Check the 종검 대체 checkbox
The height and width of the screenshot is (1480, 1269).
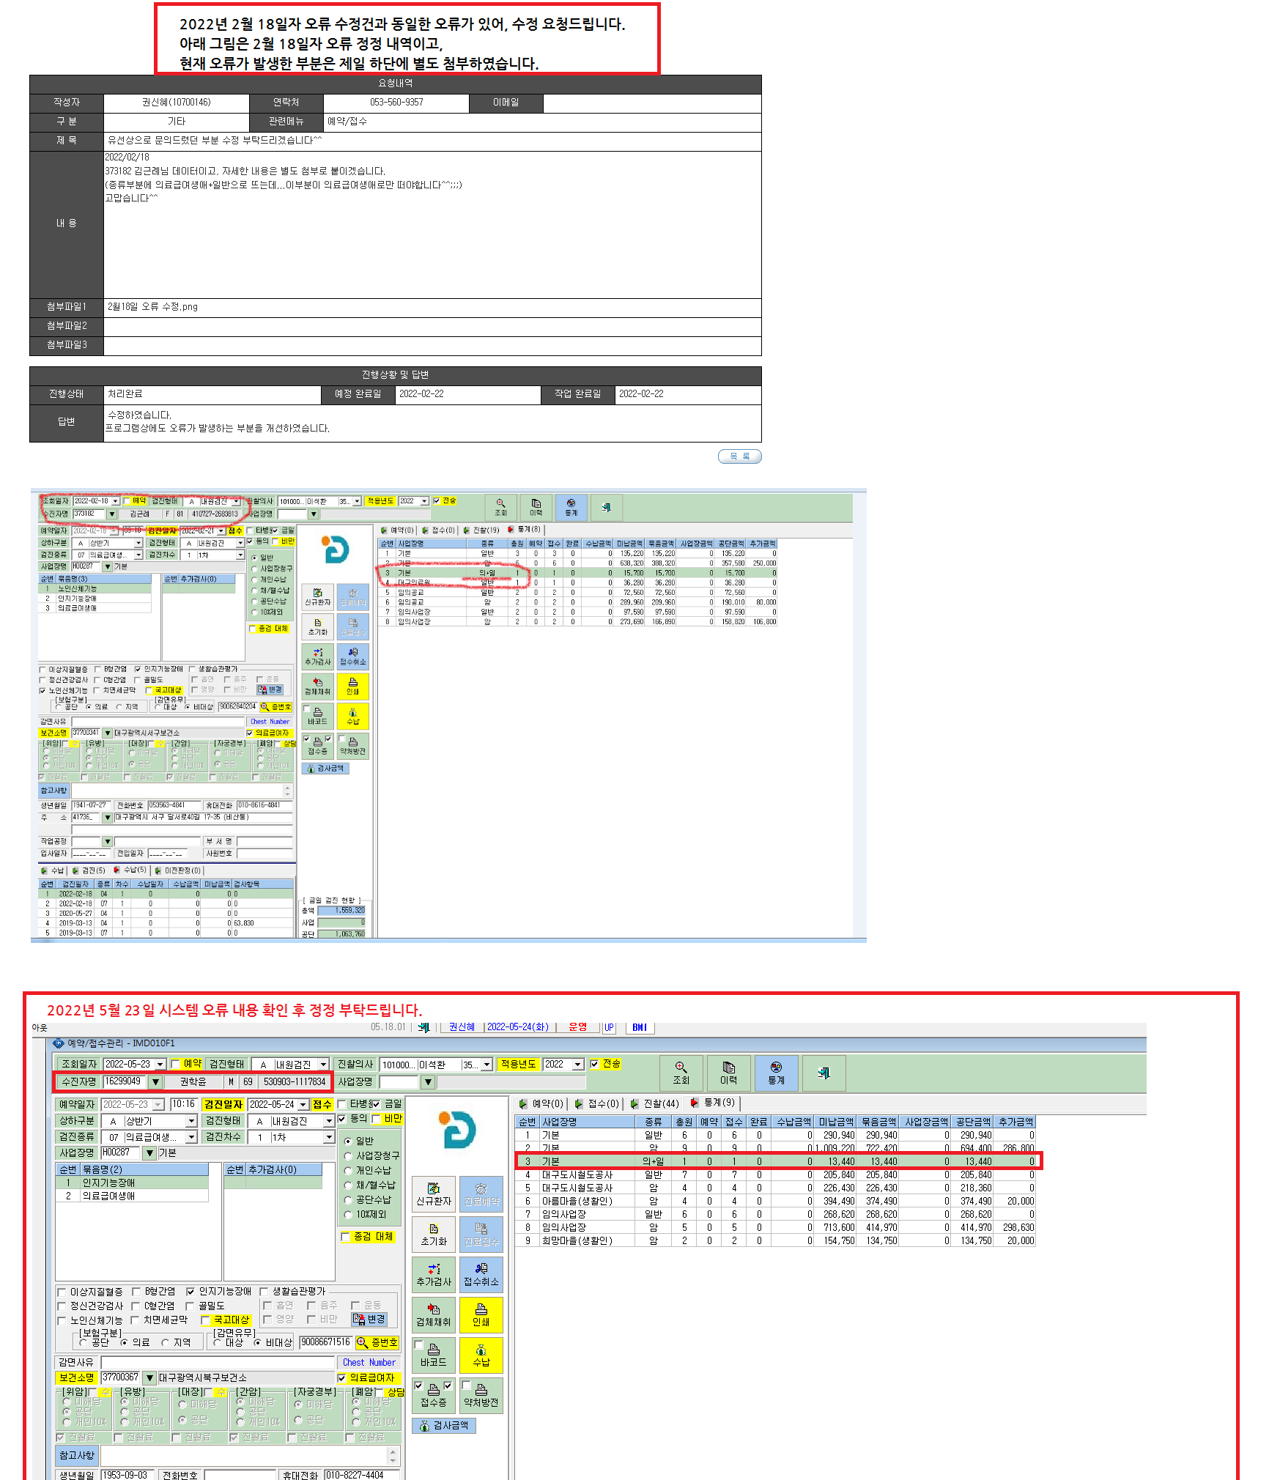[x=346, y=1237]
